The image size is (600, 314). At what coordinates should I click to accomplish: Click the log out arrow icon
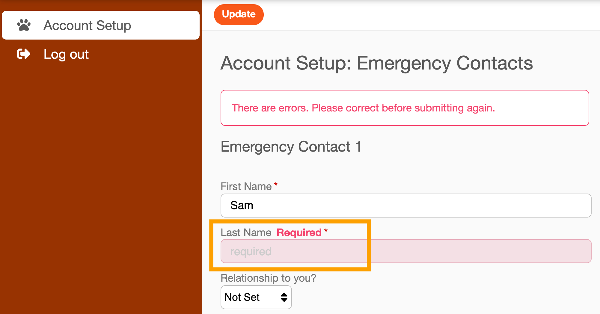24,54
